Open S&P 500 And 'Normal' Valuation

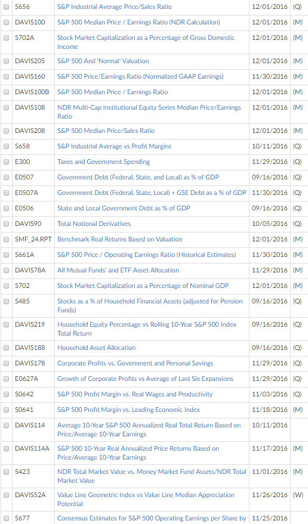pyautogui.click(x=103, y=61)
